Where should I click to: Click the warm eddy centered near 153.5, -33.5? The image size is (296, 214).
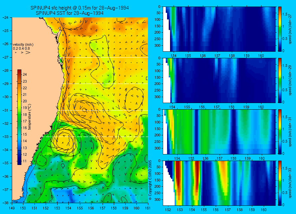(x=65, y=141)
